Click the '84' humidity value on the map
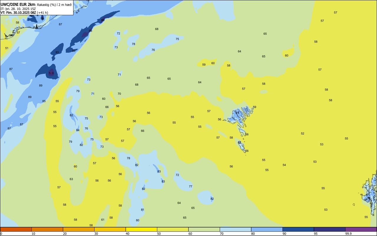377x236 pixels. 78,130
